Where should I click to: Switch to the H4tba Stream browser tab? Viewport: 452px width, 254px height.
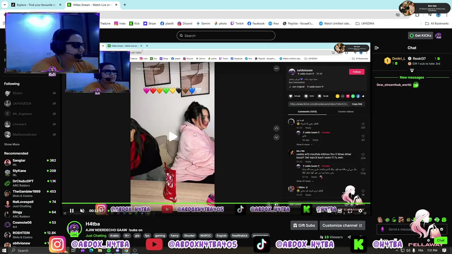click(x=92, y=5)
